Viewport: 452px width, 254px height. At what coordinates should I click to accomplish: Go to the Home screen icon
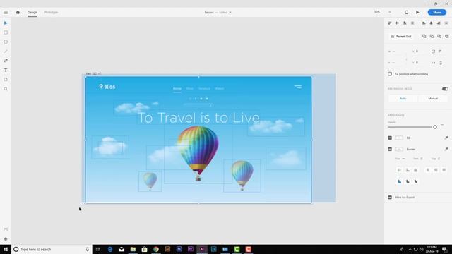pos(18,13)
